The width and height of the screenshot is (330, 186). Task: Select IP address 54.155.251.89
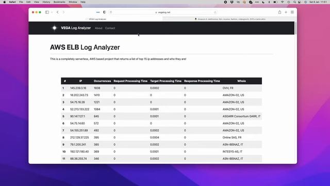79,130
